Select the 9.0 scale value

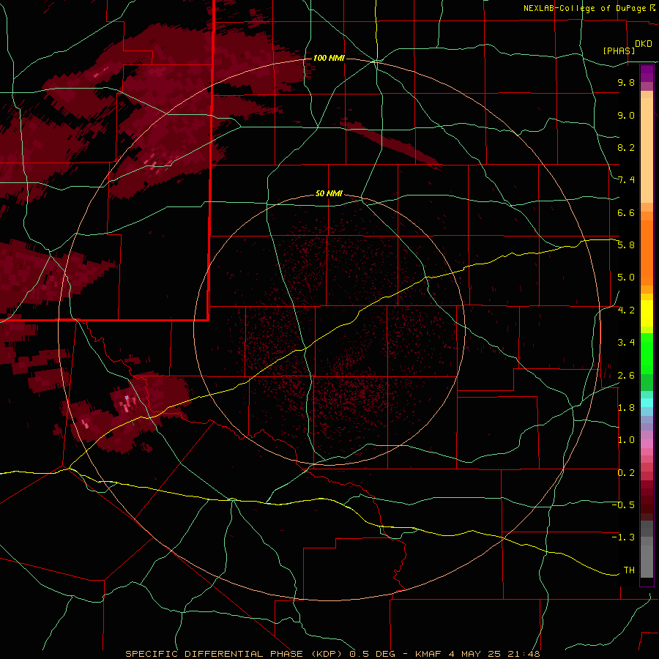click(626, 115)
